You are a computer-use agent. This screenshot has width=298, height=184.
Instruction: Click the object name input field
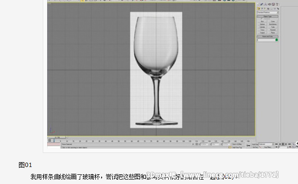[266, 40]
